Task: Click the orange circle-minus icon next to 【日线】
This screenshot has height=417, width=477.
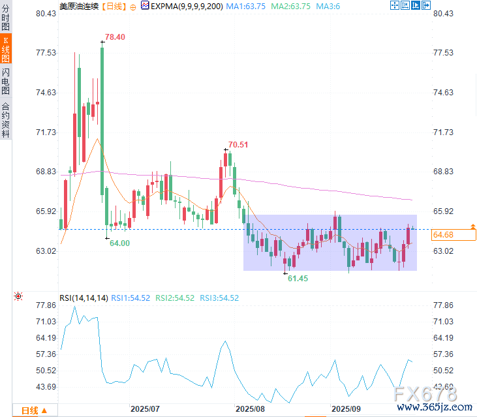Action: point(134,6)
